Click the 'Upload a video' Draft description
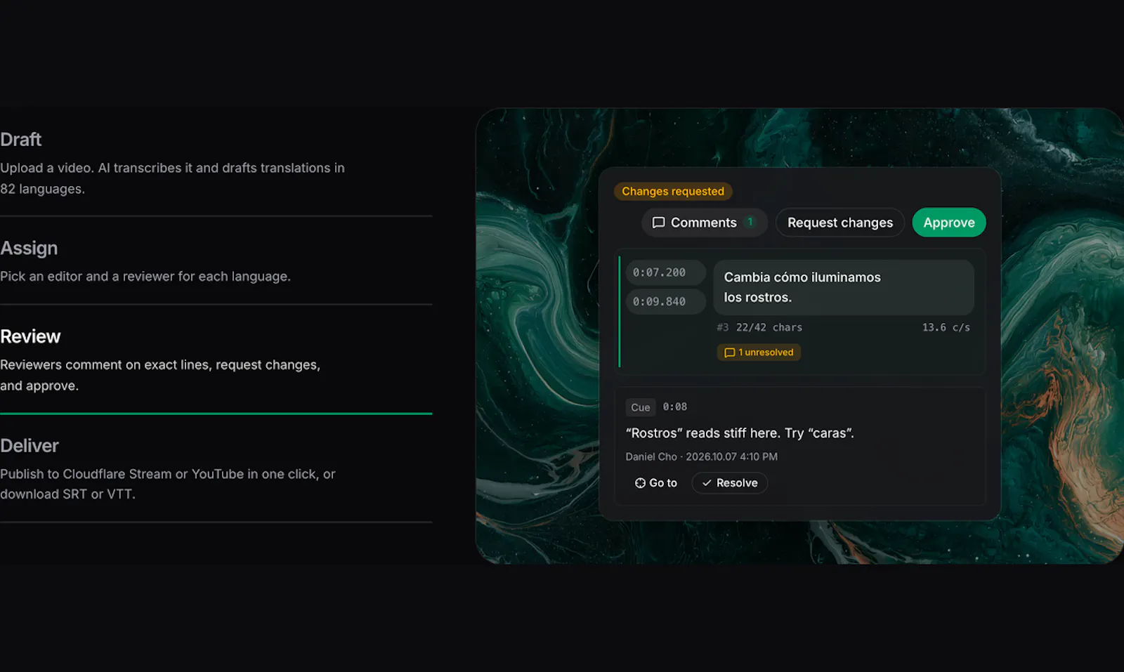Image resolution: width=1124 pixels, height=672 pixels. 172,178
